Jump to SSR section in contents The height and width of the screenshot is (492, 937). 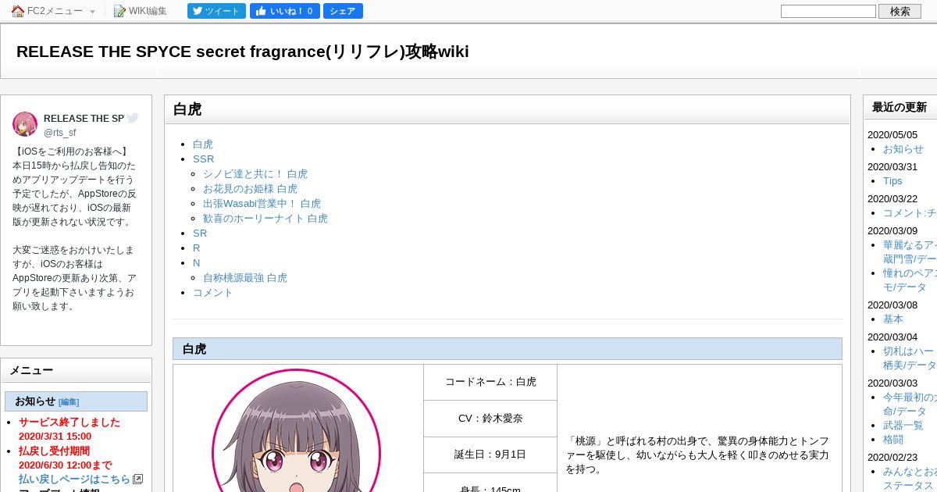(203, 159)
